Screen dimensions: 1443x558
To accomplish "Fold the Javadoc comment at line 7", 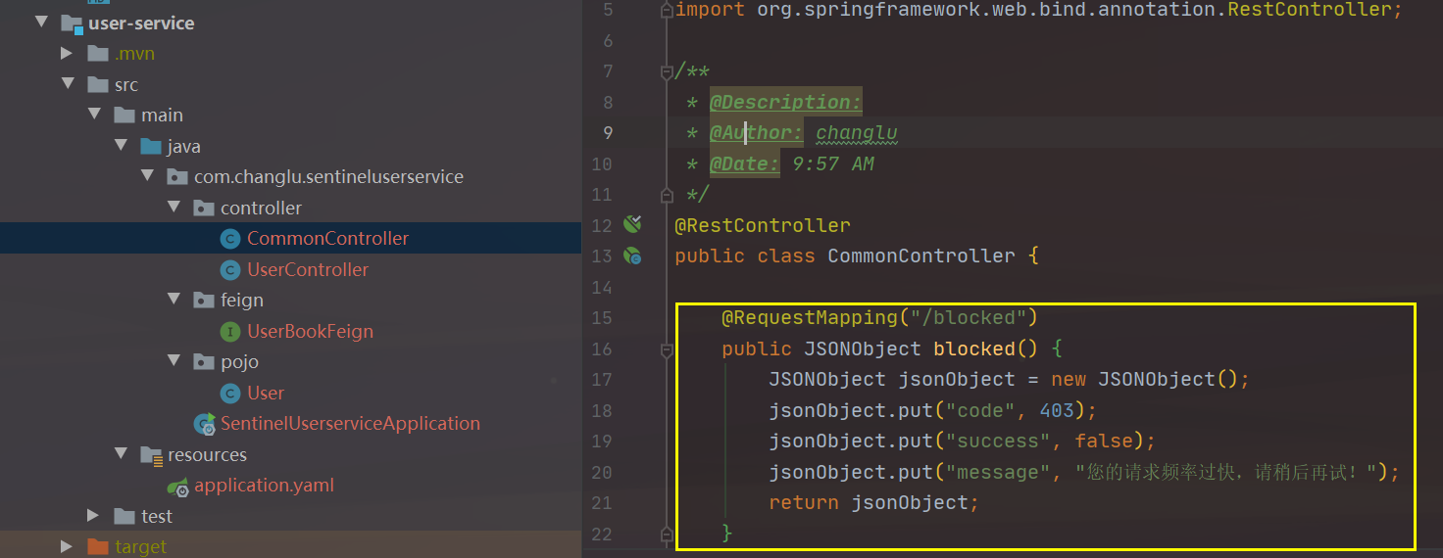I will (668, 70).
